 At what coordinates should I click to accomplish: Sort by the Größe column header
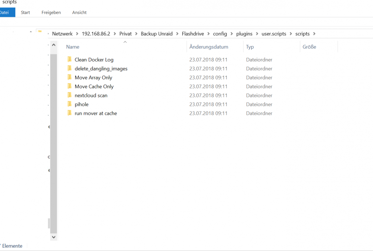point(309,47)
